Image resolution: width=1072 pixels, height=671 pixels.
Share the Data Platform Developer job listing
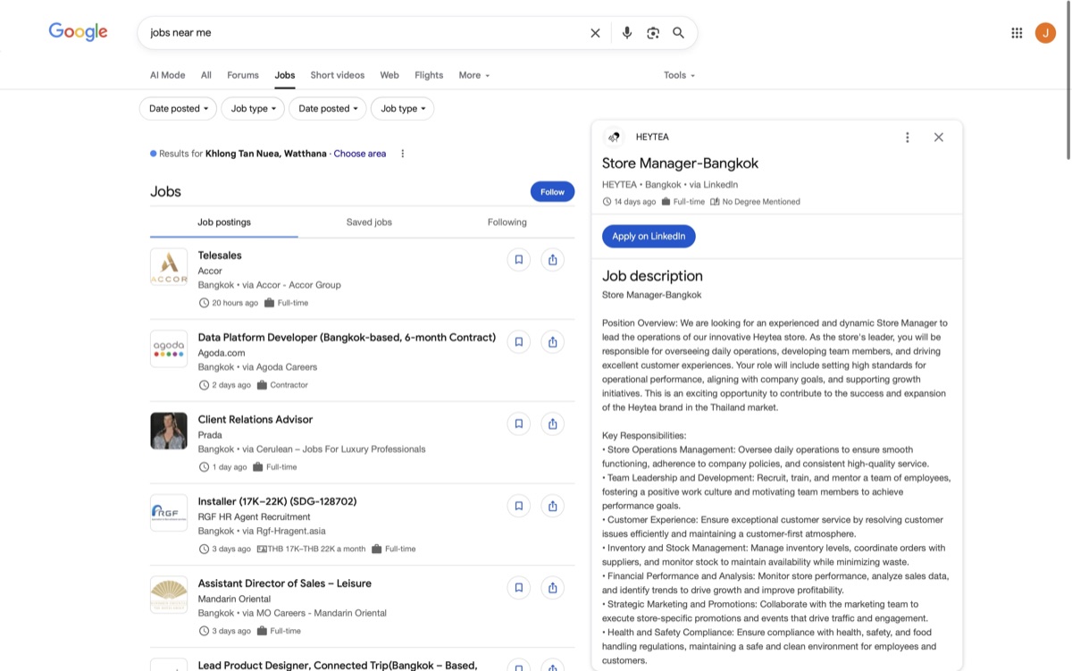point(552,341)
